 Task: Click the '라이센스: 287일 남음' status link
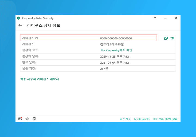pos(167,119)
